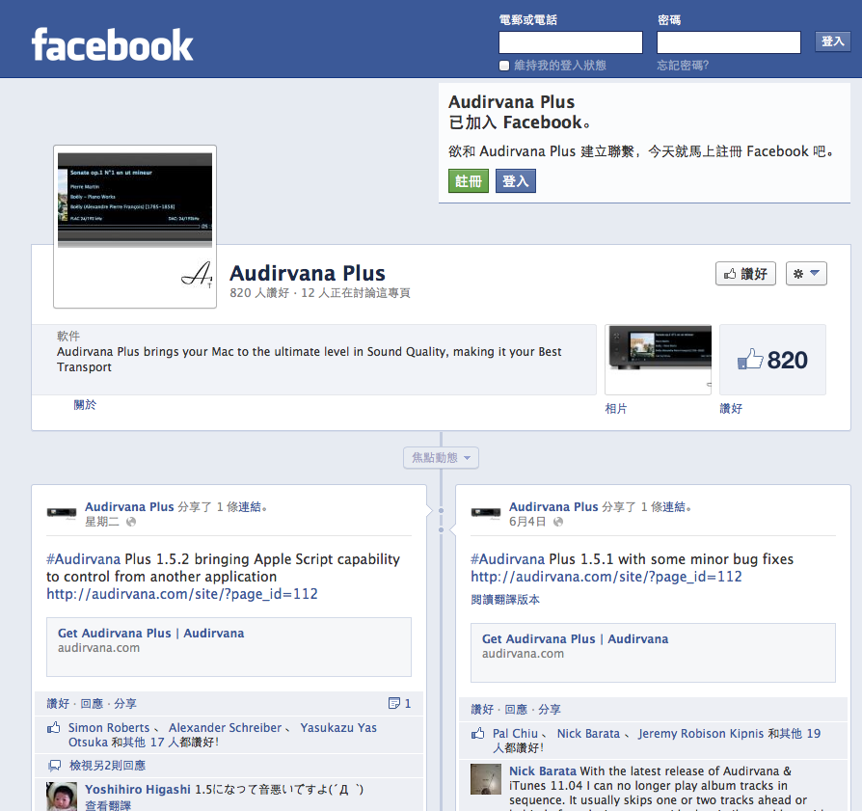Click Audirvana Plus profile picture

click(135, 226)
